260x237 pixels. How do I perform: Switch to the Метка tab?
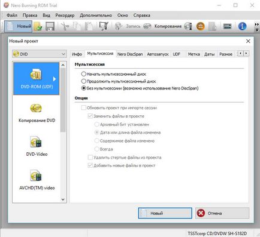coord(194,54)
